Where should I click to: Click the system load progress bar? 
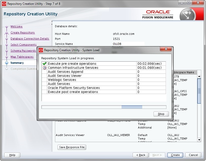coord(104,107)
